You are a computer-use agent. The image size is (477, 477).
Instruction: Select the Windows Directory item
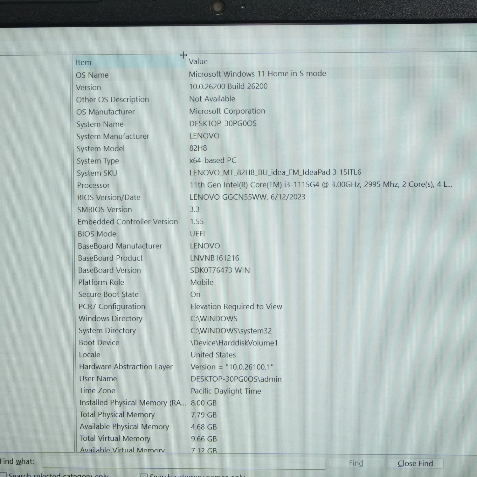coord(110,319)
